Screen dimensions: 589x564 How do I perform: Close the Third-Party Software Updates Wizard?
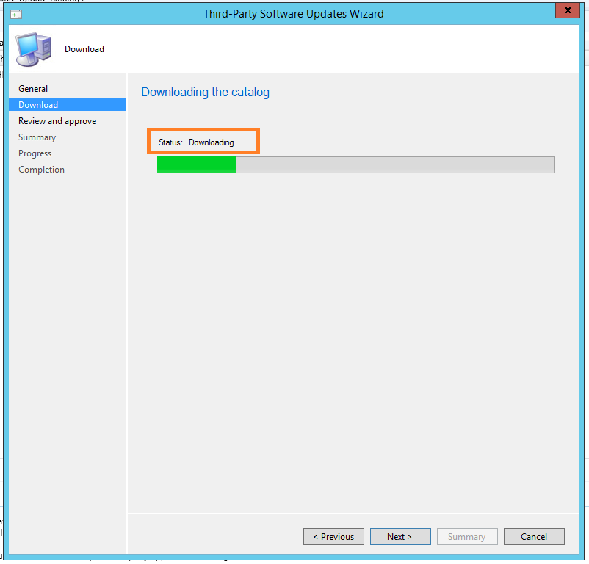pos(568,10)
